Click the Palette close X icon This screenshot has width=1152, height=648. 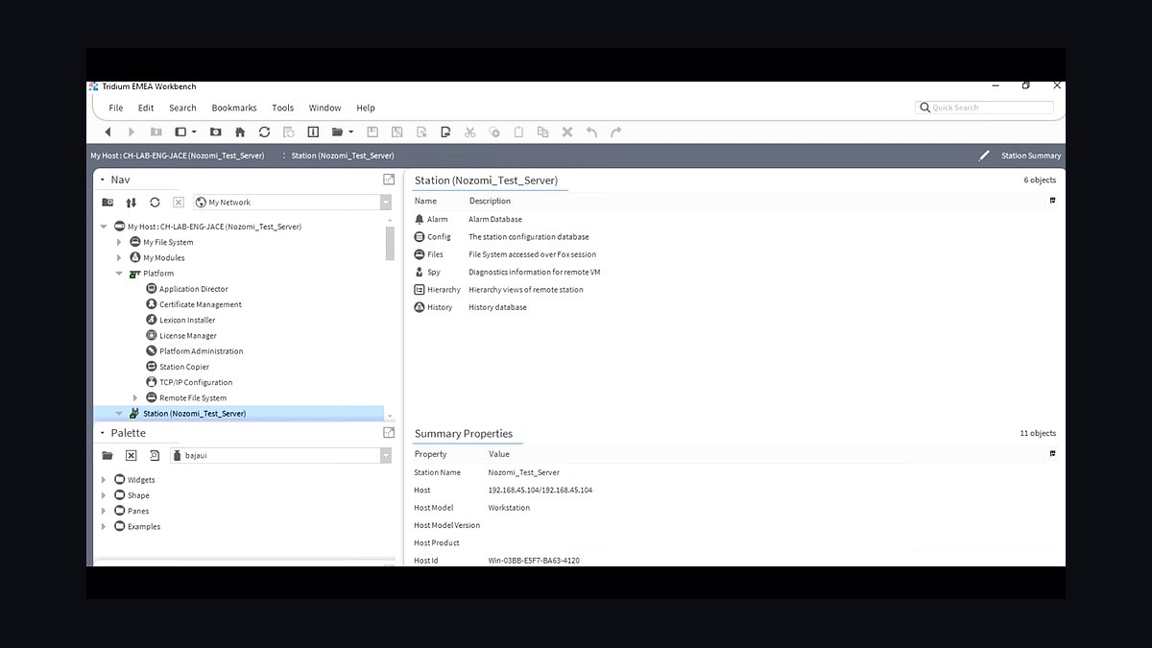pos(132,455)
